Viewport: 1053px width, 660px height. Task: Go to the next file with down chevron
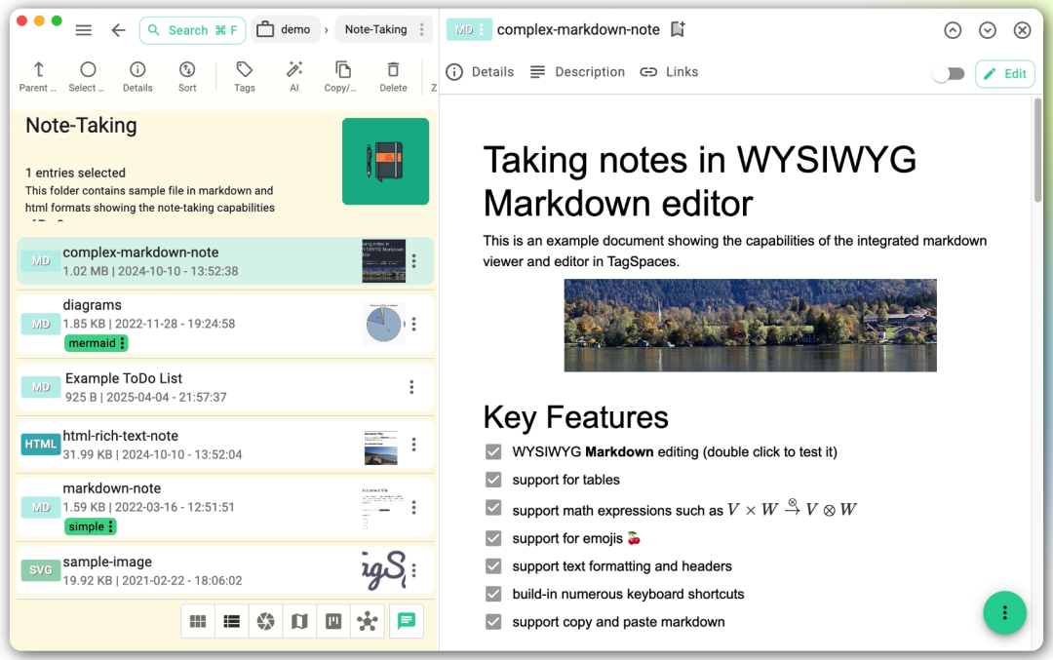pyautogui.click(x=987, y=30)
